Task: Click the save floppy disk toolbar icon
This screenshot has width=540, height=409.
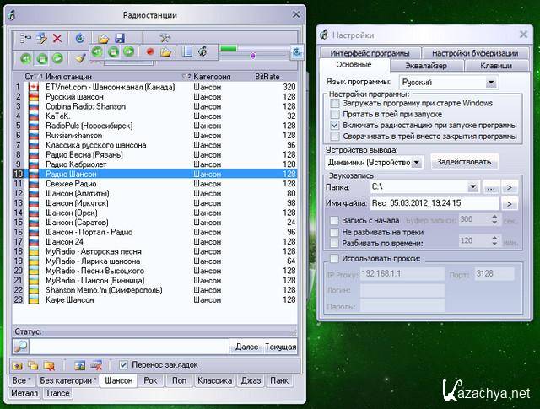Action: click(x=120, y=38)
